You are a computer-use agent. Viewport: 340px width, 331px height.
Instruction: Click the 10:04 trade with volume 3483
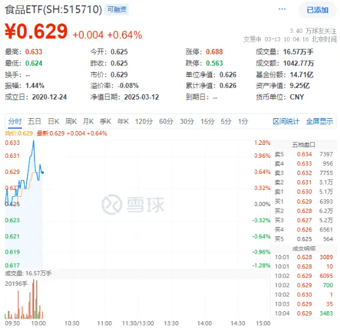304,313
